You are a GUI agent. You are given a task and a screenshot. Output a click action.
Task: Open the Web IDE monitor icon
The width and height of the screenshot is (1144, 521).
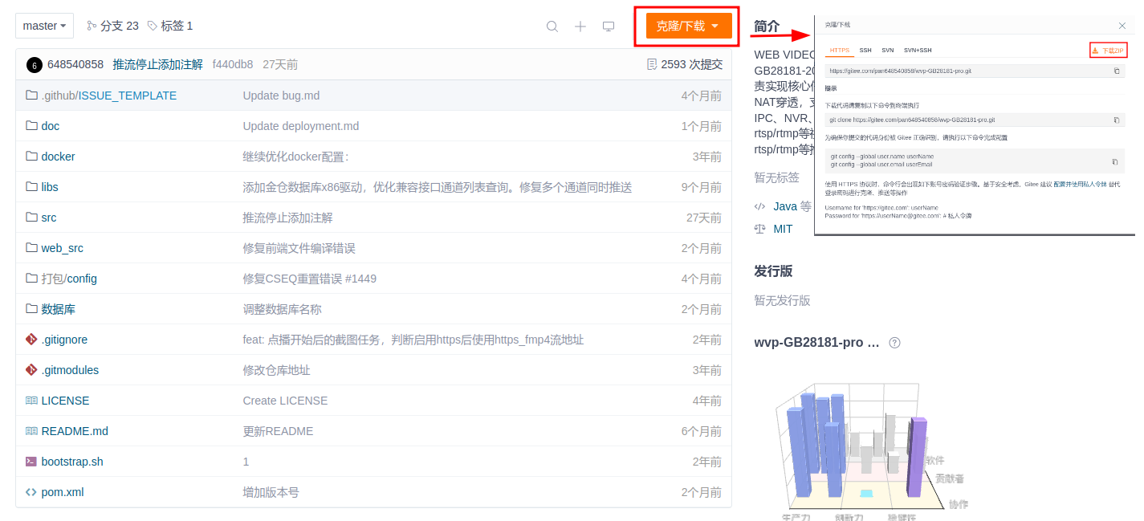(609, 26)
